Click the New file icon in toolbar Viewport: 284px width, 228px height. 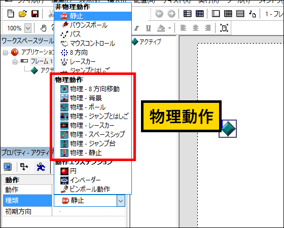(x=11, y=14)
